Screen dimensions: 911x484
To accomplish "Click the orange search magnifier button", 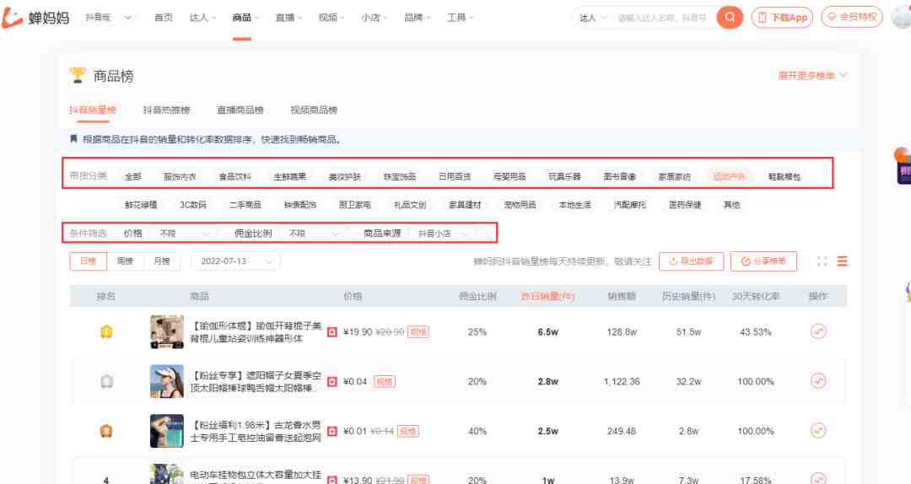I will click(x=730, y=18).
